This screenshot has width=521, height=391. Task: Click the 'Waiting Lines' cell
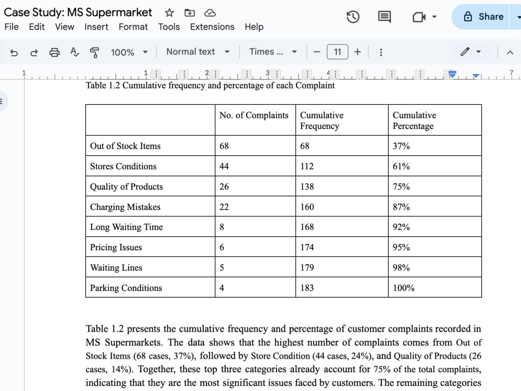(x=150, y=267)
